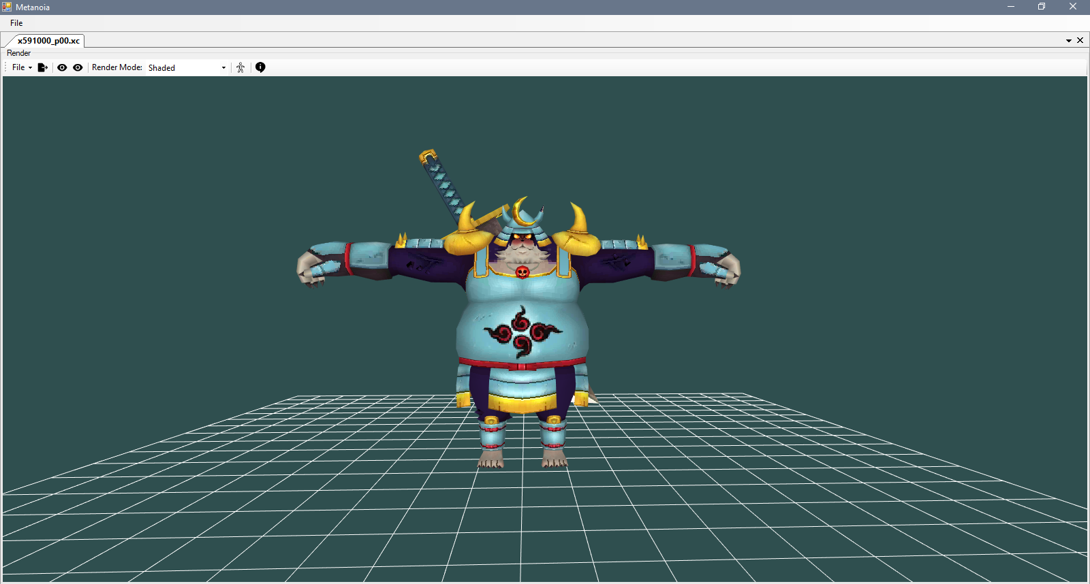This screenshot has height=584, width=1090.
Task: Select the x591000_p00.xc document tab
Action: (48, 41)
